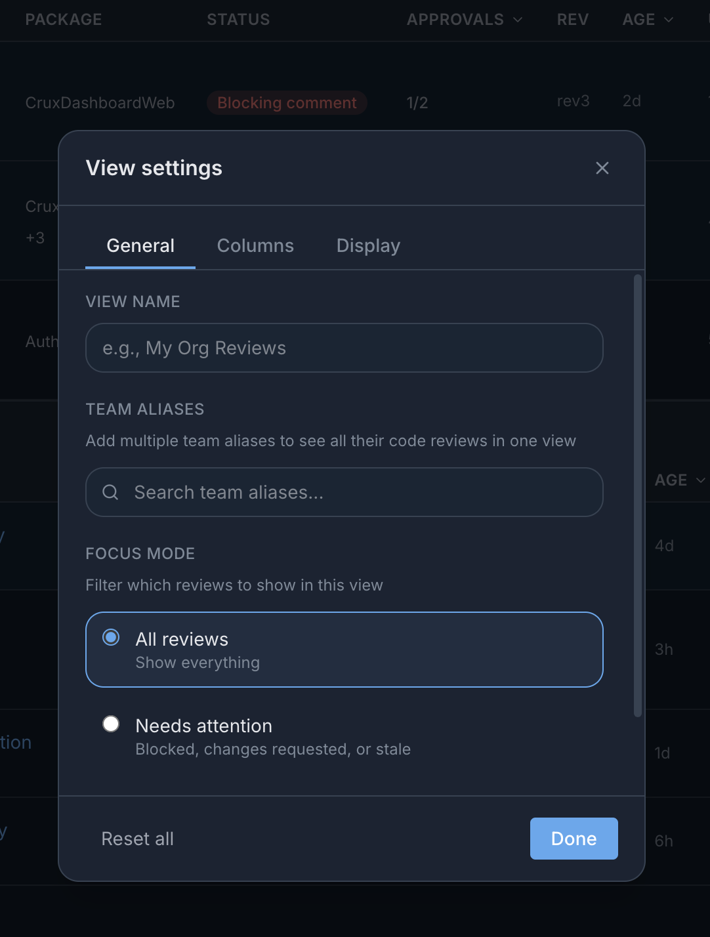710x937 pixels.
Task: Click the Done button
Action: [x=573, y=839]
